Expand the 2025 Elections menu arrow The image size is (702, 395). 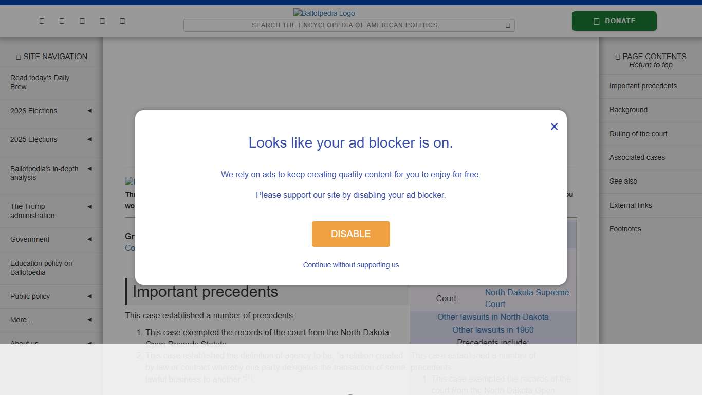point(89,139)
